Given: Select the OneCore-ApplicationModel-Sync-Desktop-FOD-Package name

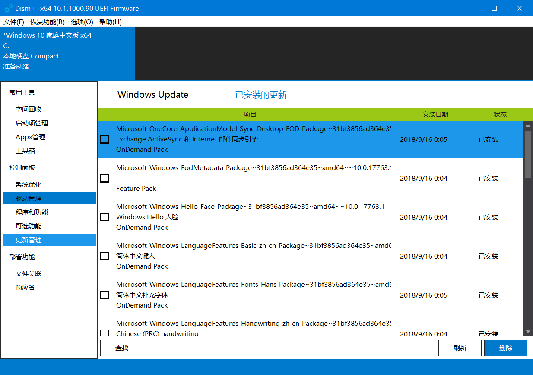Looking at the screenshot, I should pyautogui.click(x=254, y=129).
